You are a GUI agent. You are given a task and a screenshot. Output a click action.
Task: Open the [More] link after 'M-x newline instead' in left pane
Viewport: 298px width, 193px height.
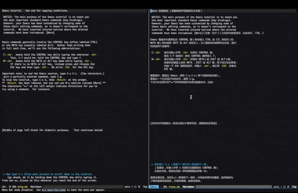click(x=97, y=83)
